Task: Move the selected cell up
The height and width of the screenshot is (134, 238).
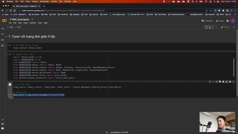Action: point(210,82)
